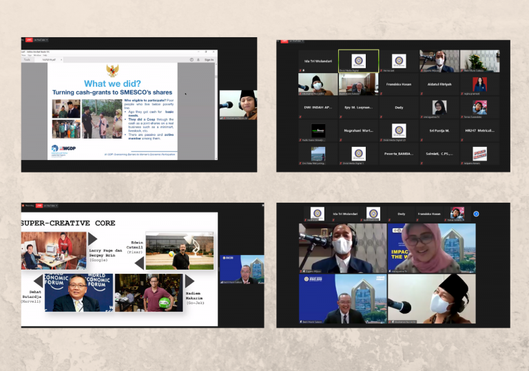529x371 pixels.
Task: Select woman in pink hijab video tile
Action: (x=432, y=248)
